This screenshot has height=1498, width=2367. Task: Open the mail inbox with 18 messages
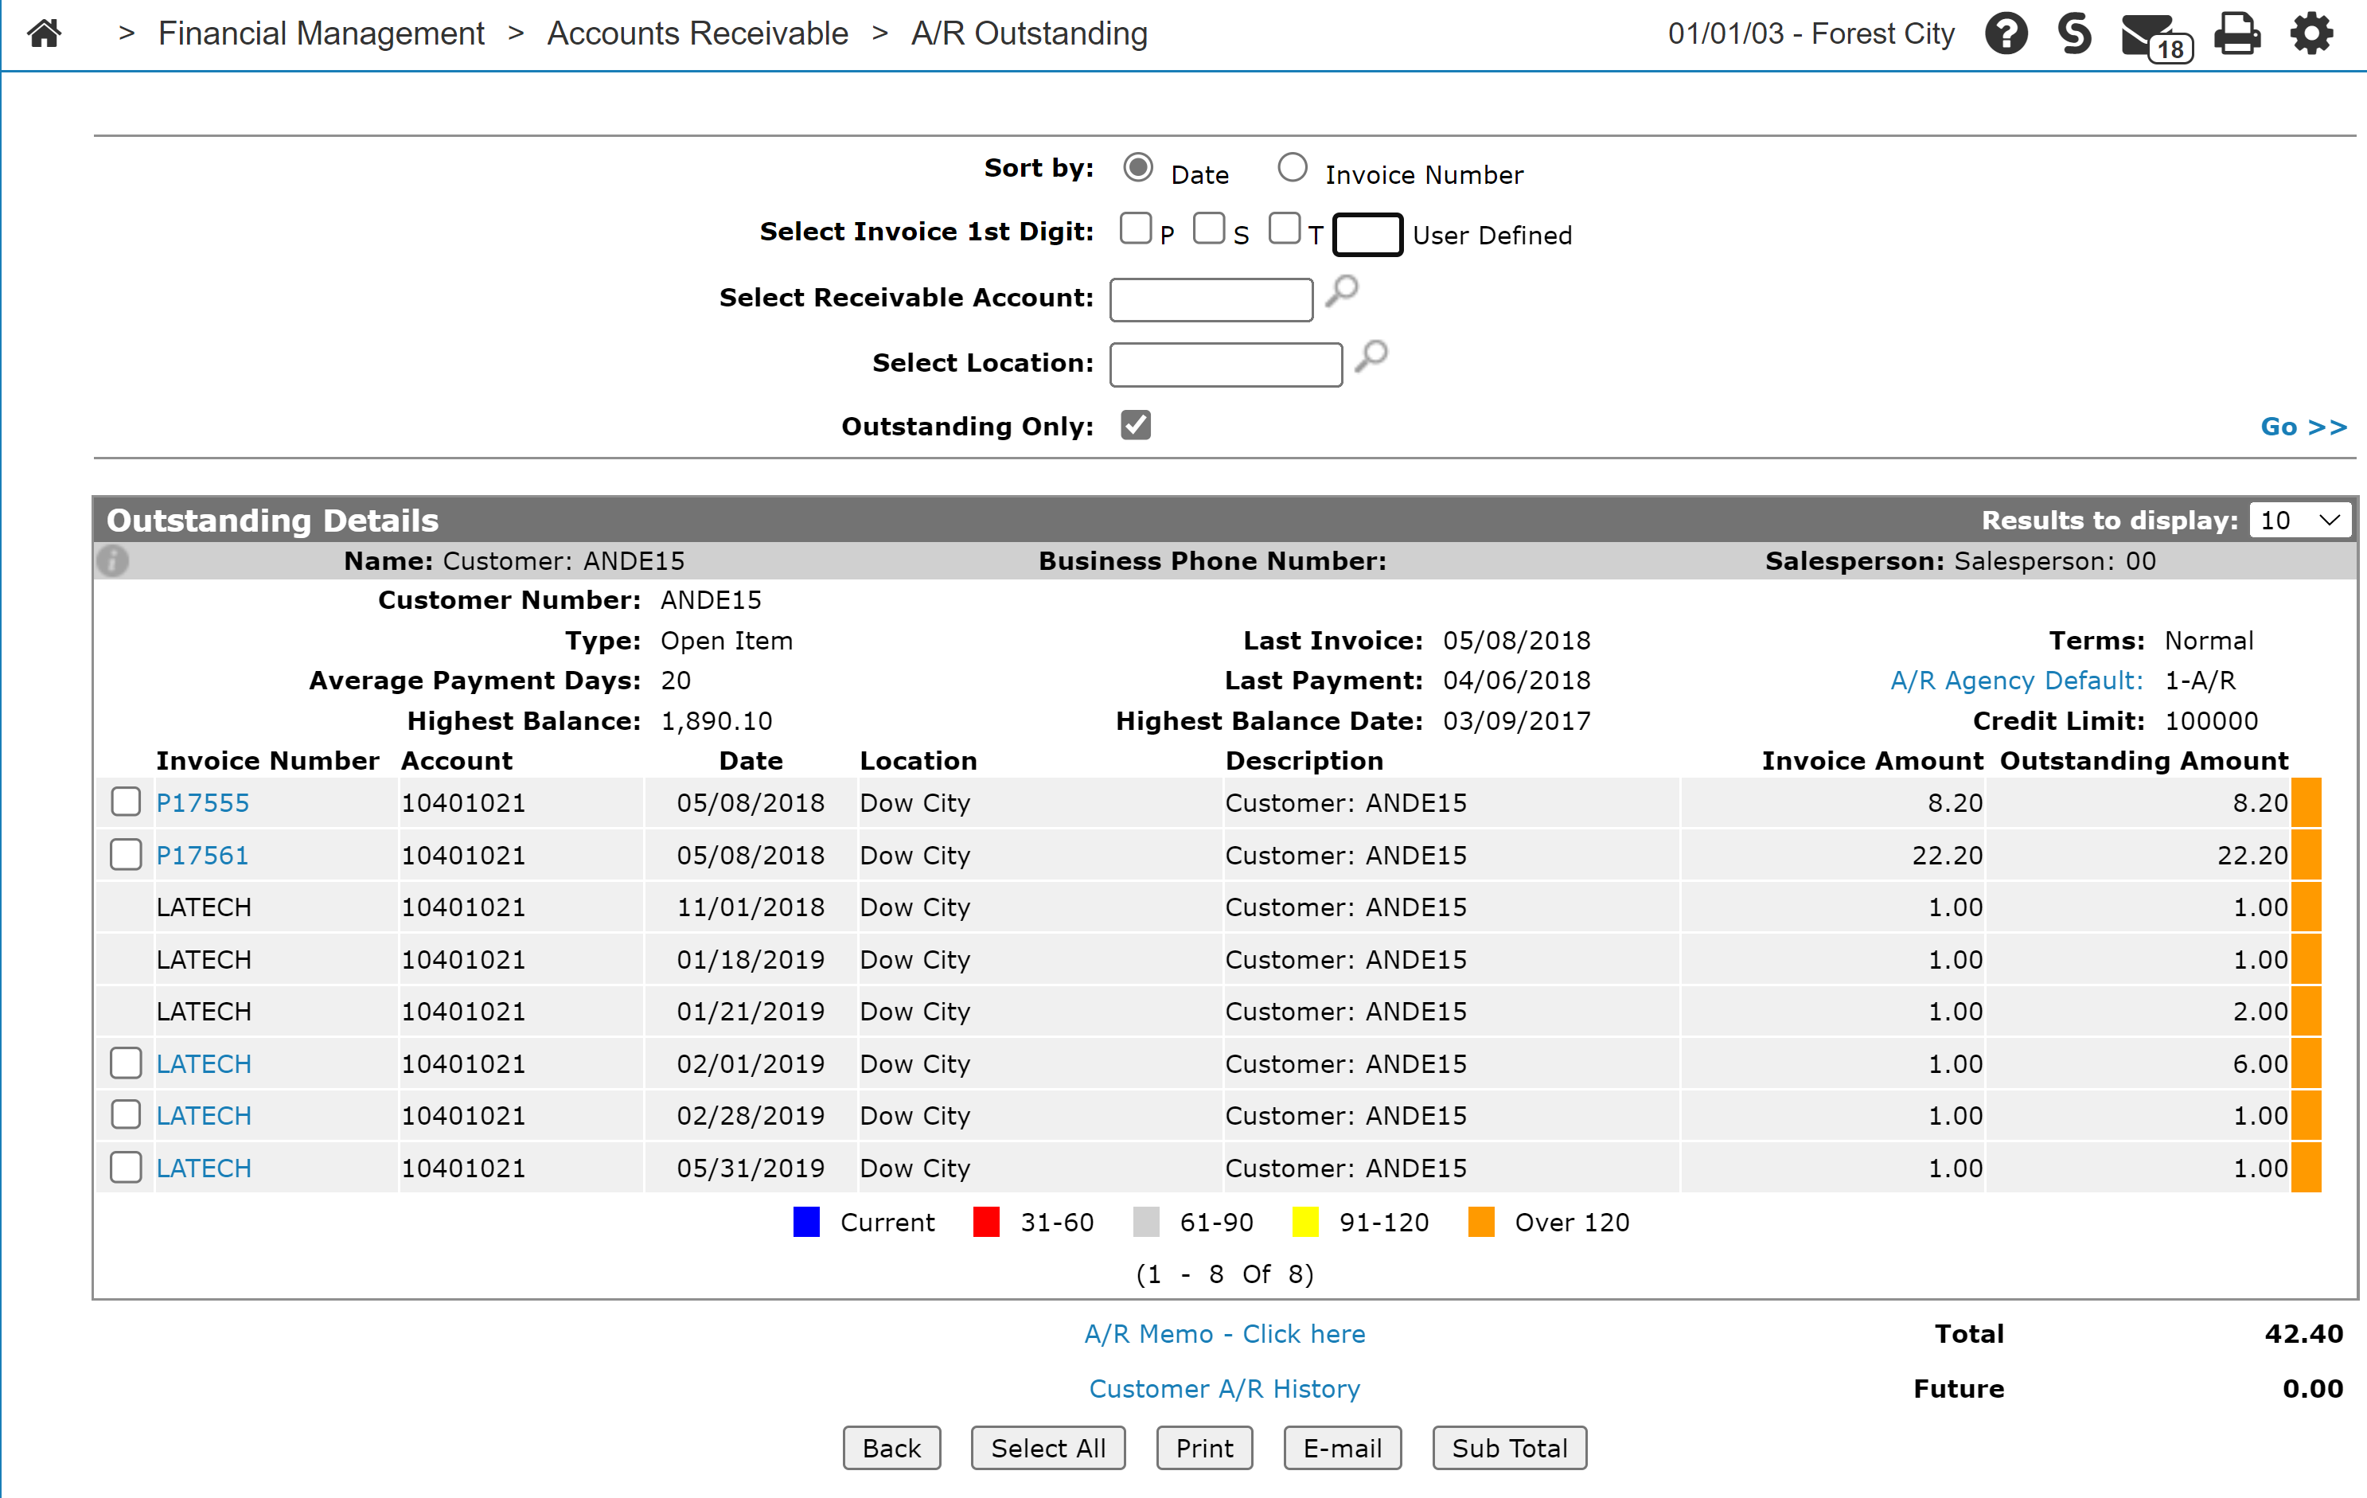(2157, 37)
